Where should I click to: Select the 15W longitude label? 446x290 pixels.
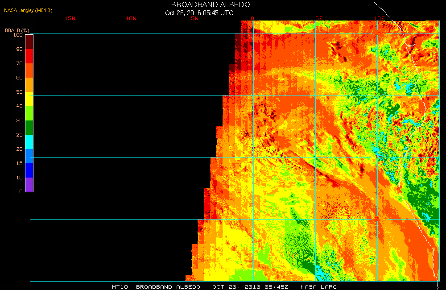(70, 18)
